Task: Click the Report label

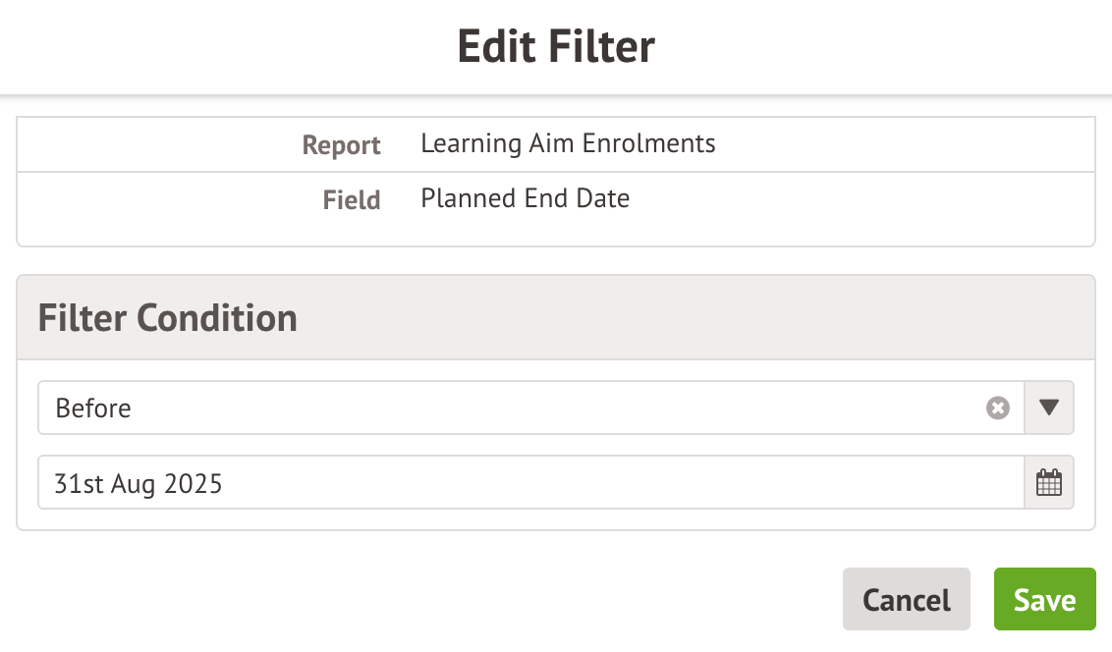Action: [341, 145]
